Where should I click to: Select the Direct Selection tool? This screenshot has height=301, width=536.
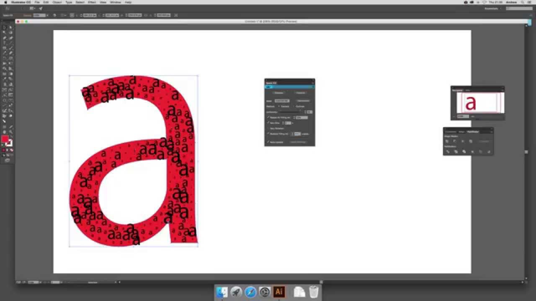point(10,27)
